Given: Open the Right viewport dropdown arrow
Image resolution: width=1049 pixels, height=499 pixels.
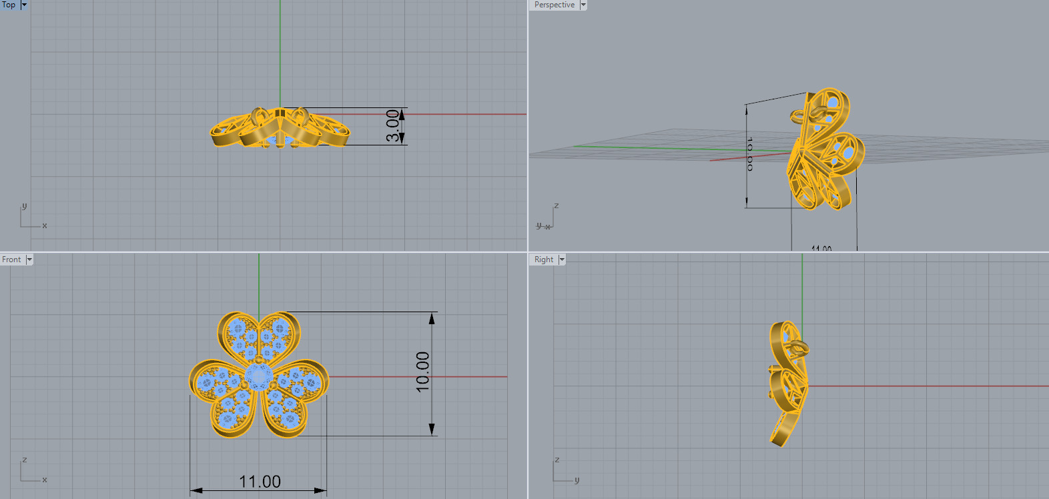Looking at the screenshot, I should point(562,260).
